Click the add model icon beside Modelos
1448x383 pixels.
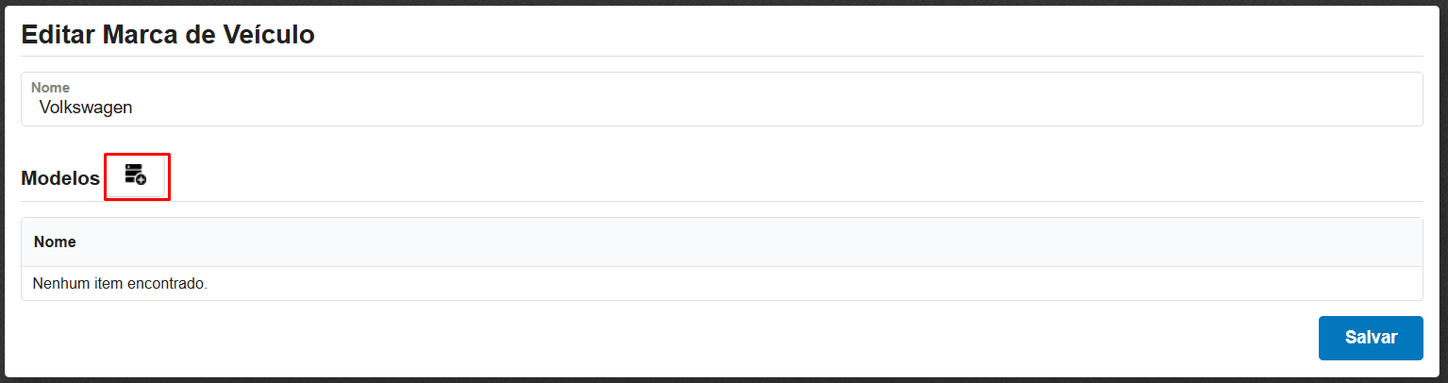tap(136, 175)
